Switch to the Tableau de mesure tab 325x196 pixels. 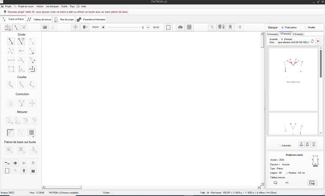coord(39,19)
